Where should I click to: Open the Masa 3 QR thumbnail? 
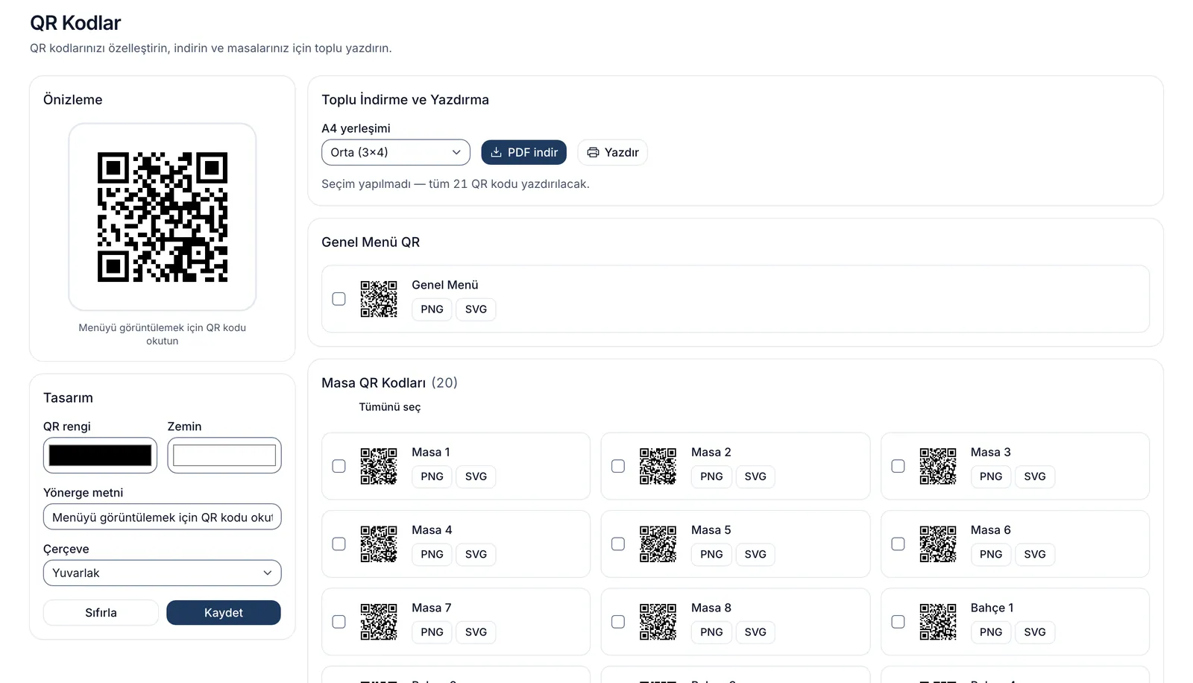coord(938,466)
